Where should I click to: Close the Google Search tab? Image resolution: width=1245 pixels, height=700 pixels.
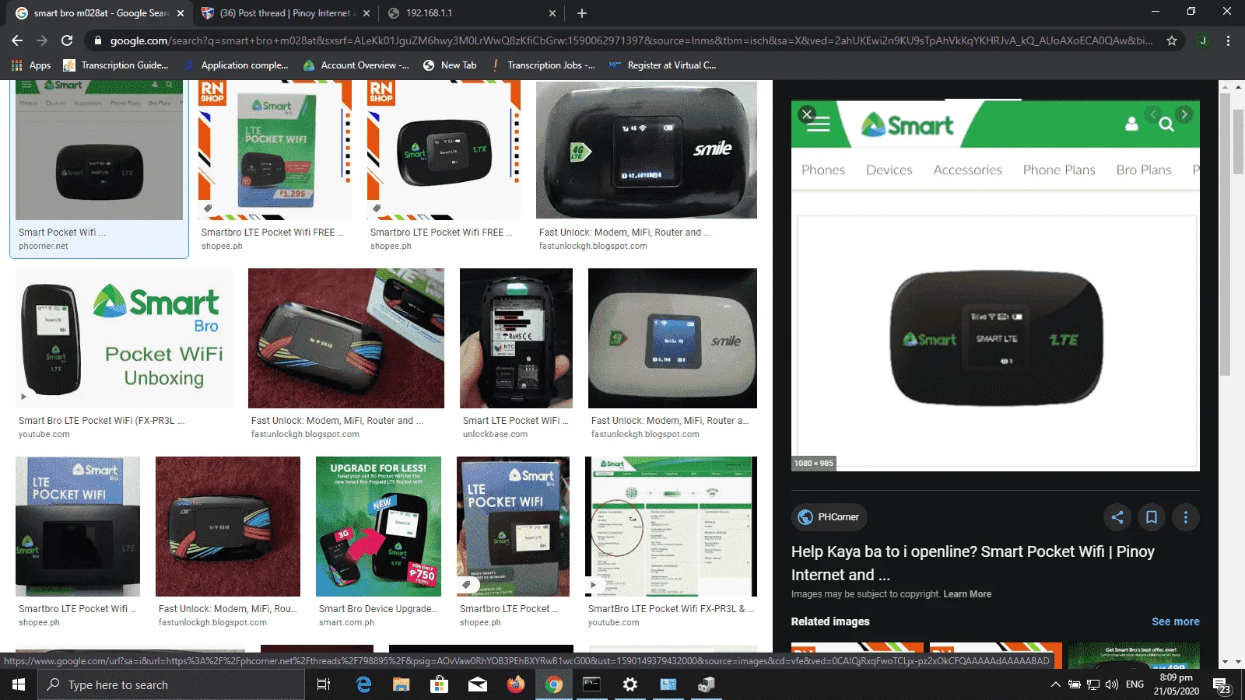tap(181, 13)
